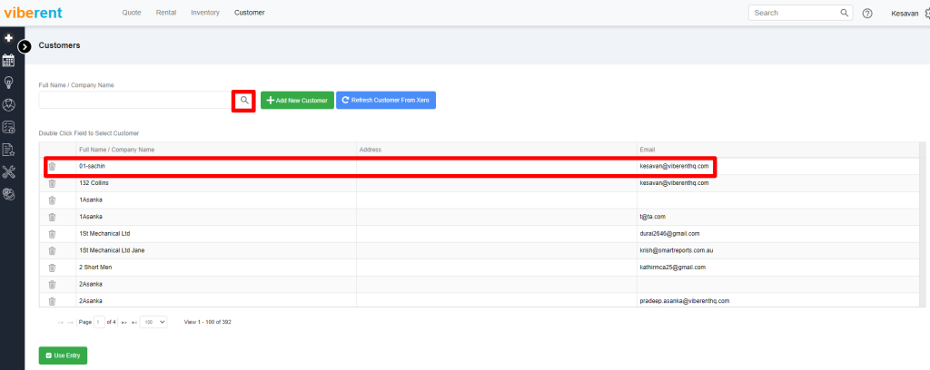The image size is (930, 370).
Task: Click the trash icon for 132 Collins
Action: (52, 183)
